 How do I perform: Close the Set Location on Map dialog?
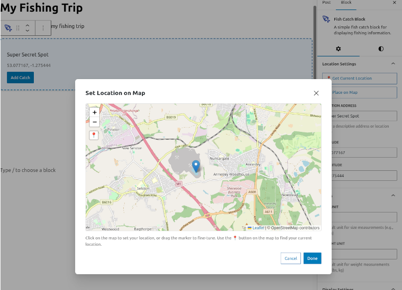coord(316,93)
